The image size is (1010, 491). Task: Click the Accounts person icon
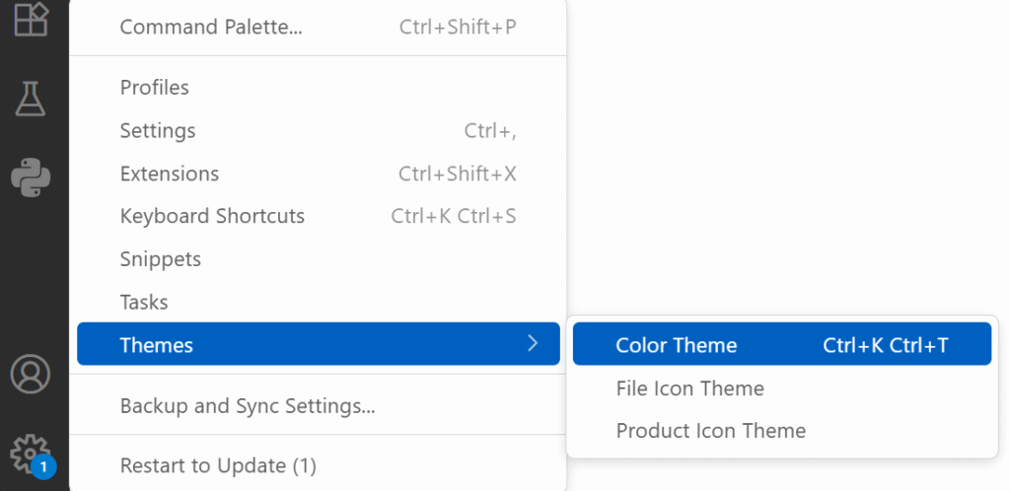click(x=30, y=374)
